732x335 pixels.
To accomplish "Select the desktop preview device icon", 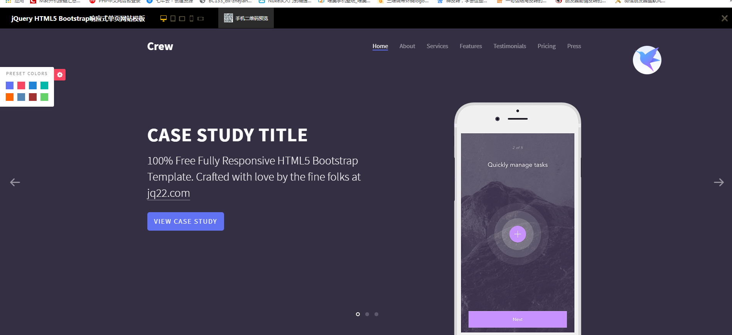I will tap(164, 18).
